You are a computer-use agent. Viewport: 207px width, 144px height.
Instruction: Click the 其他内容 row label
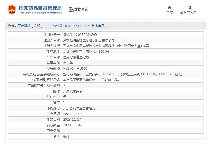point(53,97)
